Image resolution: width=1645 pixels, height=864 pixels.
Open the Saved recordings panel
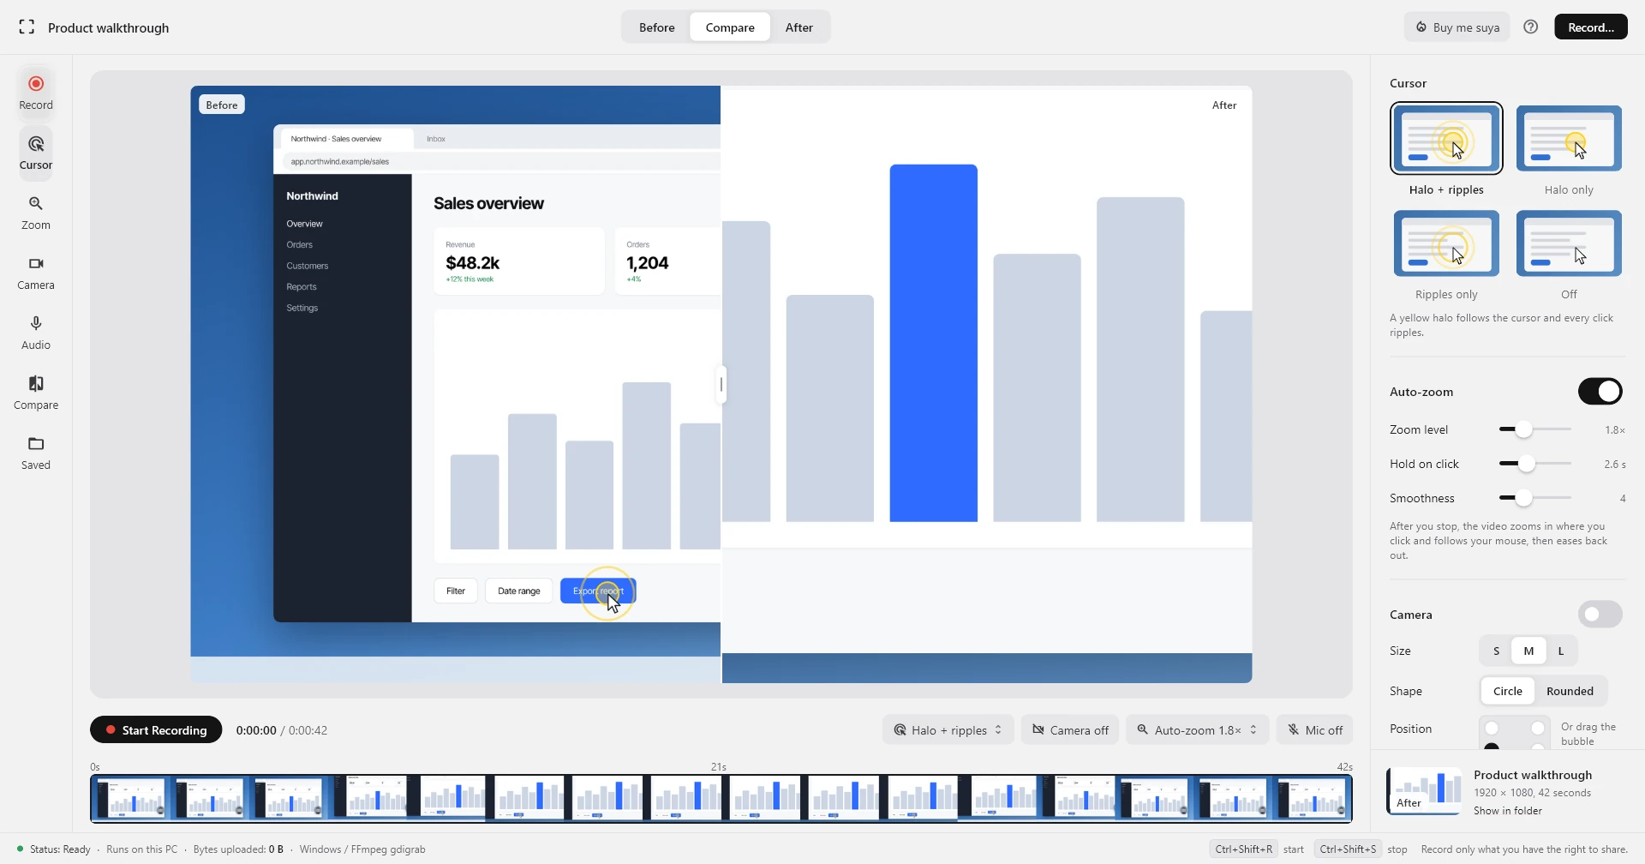coord(36,452)
